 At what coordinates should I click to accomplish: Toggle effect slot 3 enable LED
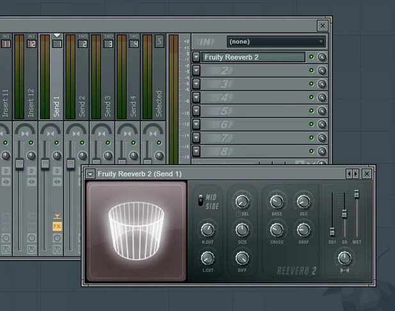(312, 84)
